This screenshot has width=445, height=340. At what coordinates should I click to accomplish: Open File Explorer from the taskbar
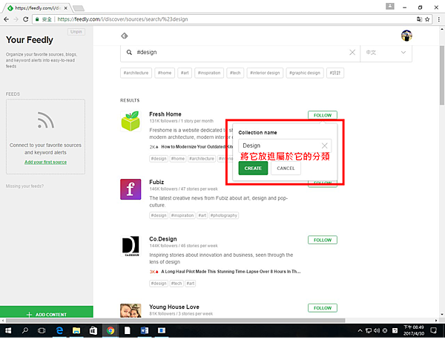pos(76,330)
